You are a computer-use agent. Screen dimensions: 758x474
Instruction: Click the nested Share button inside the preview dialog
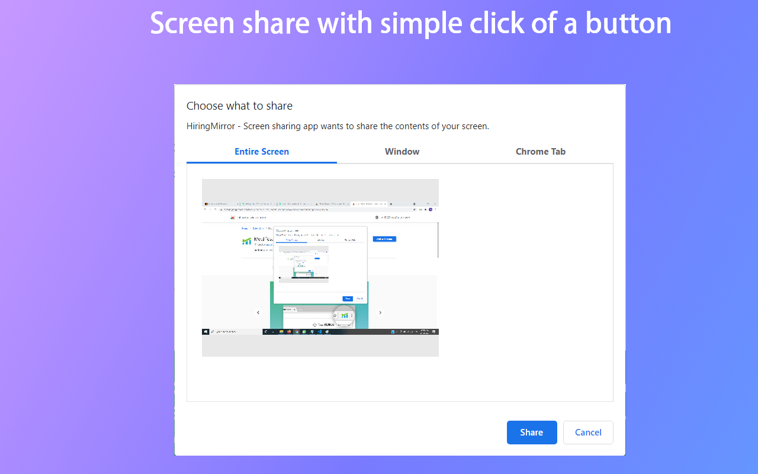click(348, 299)
